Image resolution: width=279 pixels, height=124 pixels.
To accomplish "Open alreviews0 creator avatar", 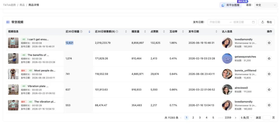I will coord(227,90).
